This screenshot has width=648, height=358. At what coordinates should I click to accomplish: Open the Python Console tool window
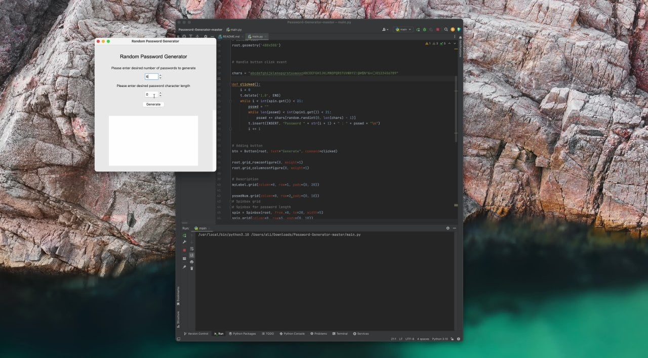click(x=292, y=334)
